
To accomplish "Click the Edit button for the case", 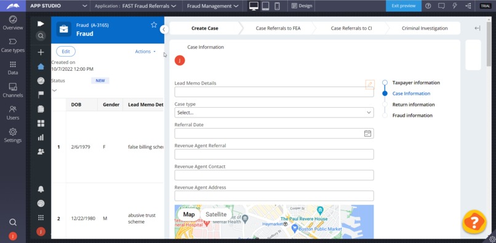I will click(66, 51).
